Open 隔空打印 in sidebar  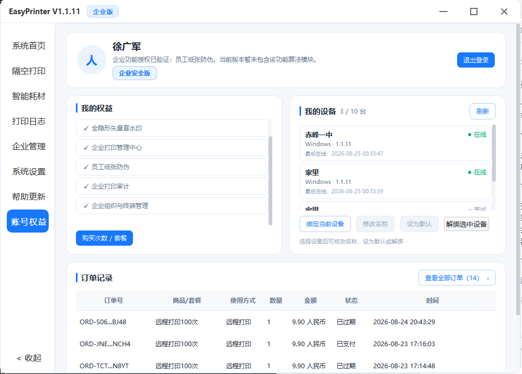(29, 71)
